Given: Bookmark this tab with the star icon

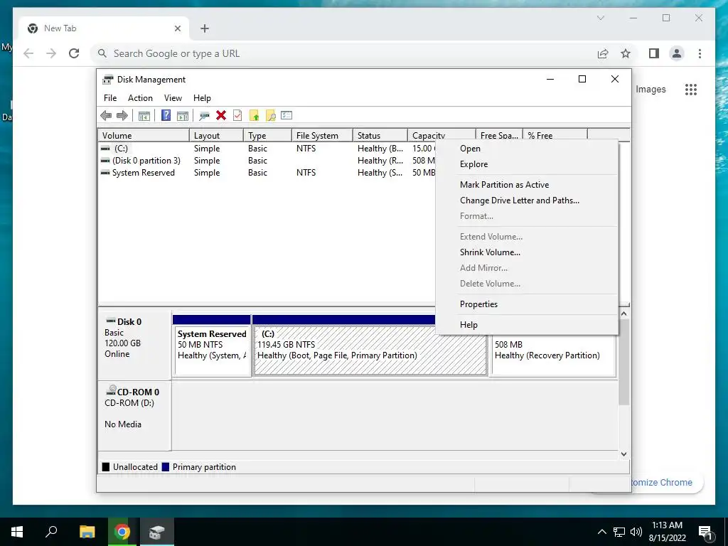Looking at the screenshot, I should 626,53.
